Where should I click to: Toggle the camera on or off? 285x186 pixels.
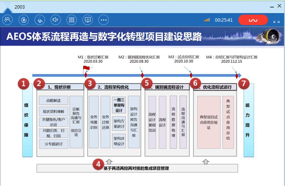click(x=23, y=19)
